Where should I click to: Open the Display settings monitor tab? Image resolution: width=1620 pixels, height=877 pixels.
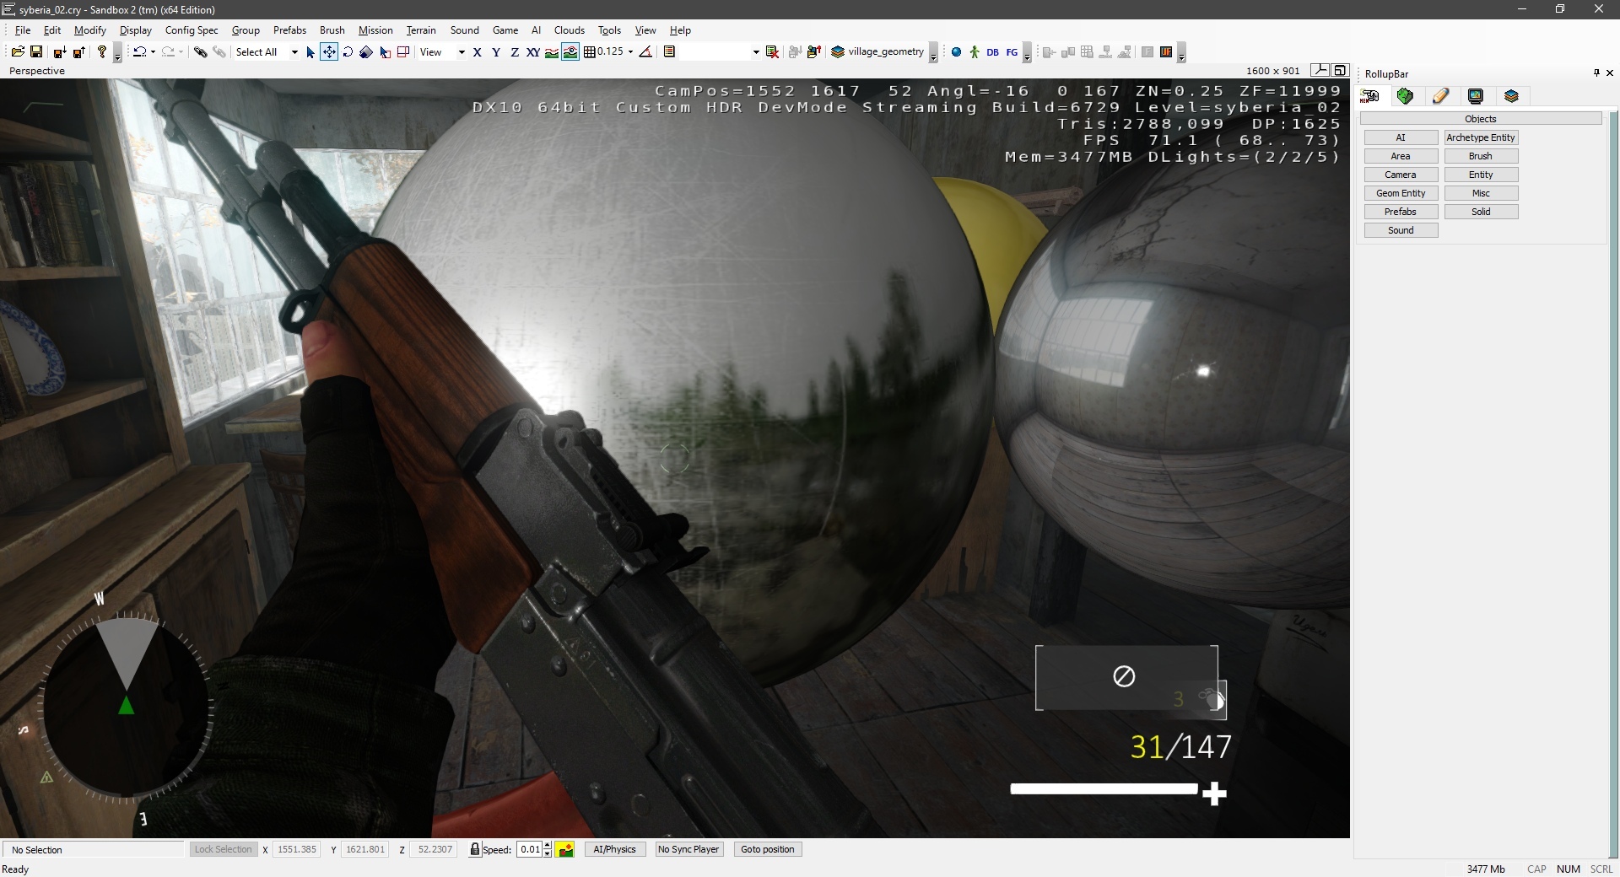1475,96
